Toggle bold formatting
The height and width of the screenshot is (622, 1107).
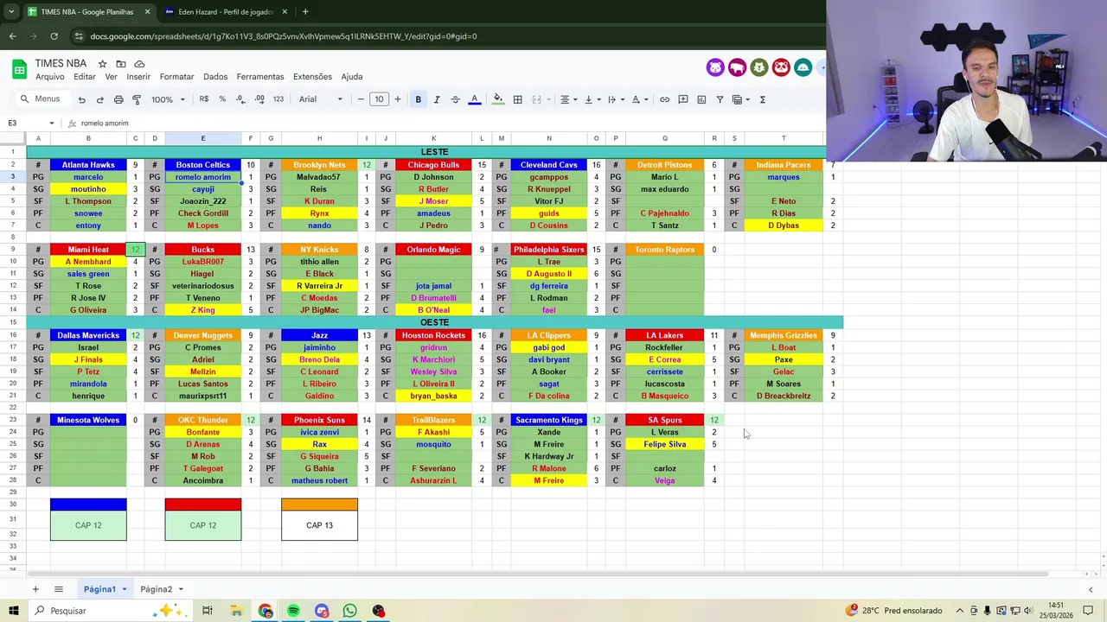[x=418, y=99]
